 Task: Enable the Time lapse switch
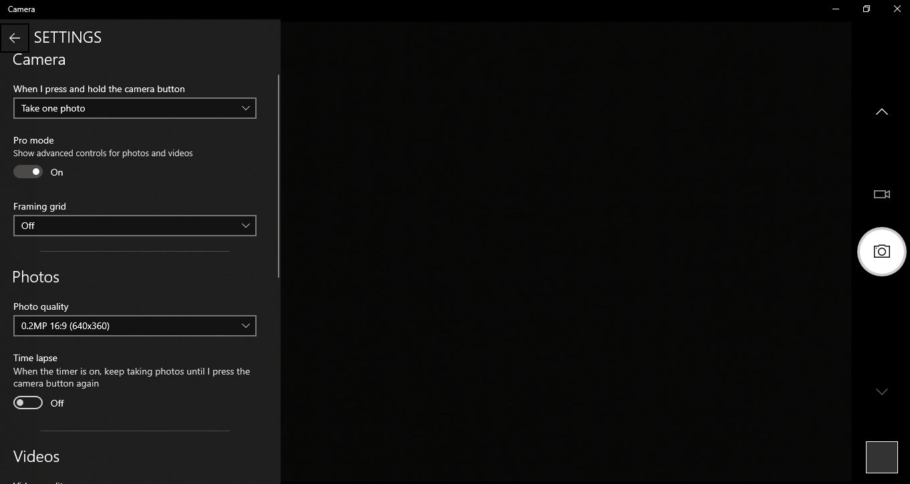coord(28,403)
